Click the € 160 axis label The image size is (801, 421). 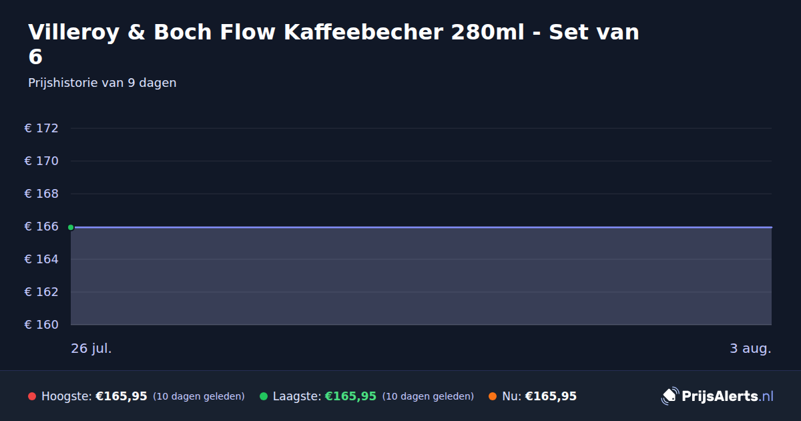[41, 325]
